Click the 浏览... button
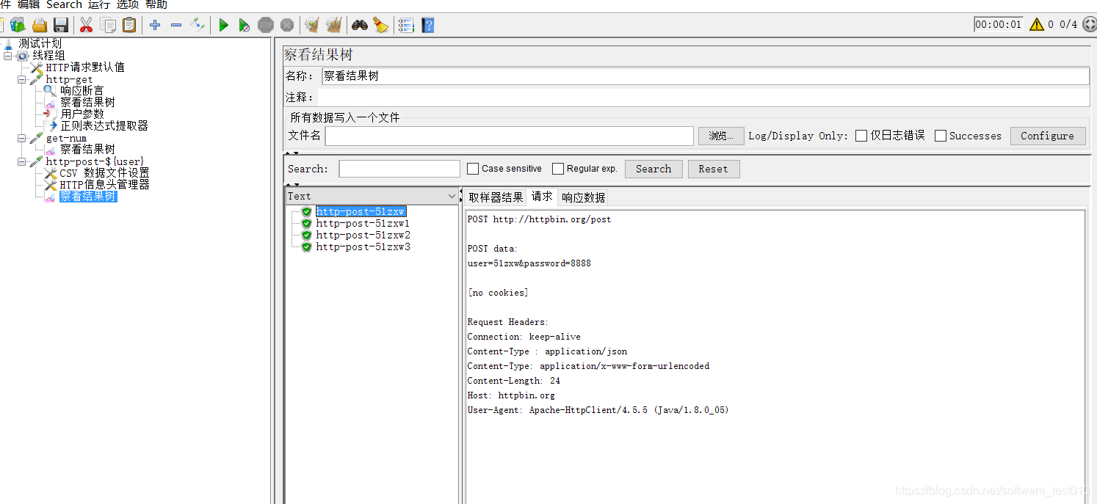 [721, 136]
